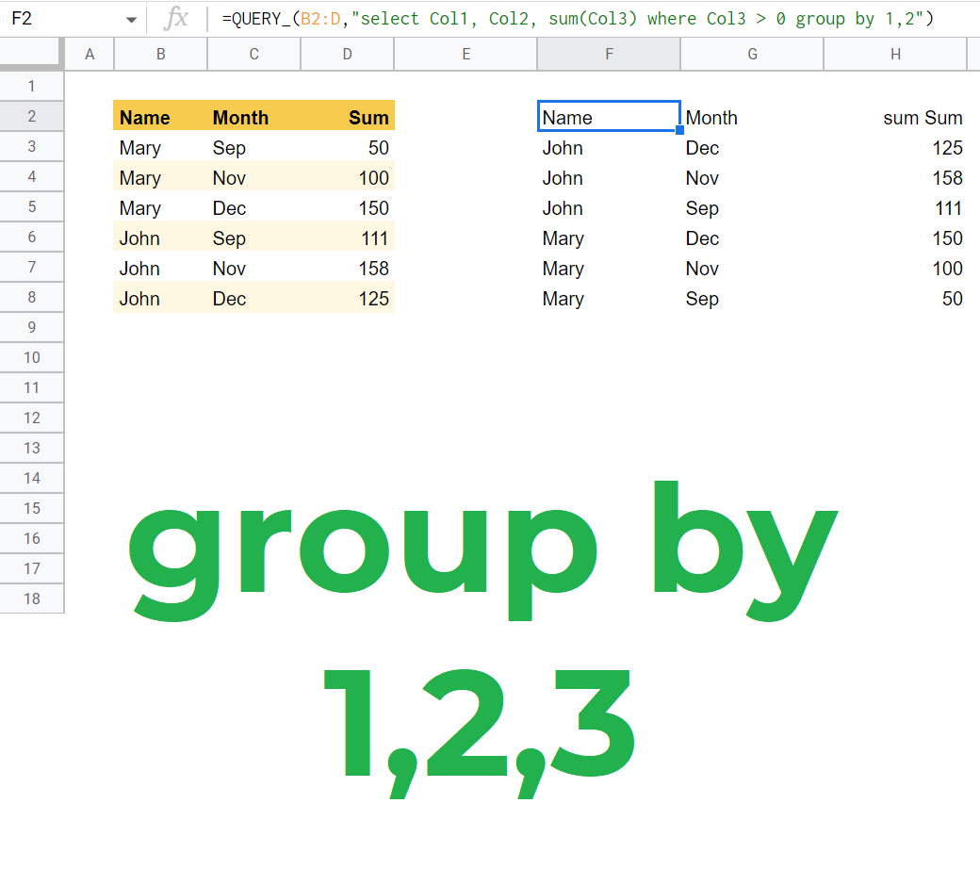
Task: Click the bold Sum header cell D2
Action: [348, 116]
